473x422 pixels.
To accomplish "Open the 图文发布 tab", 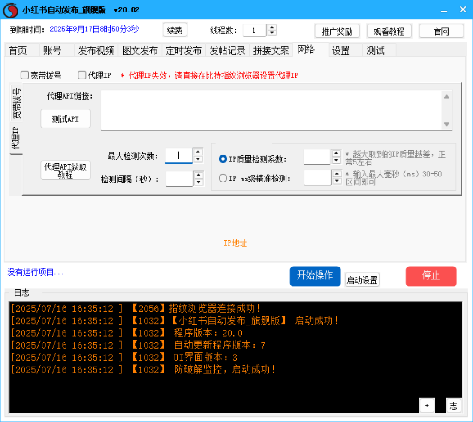I will pyautogui.click(x=140, y=50).
